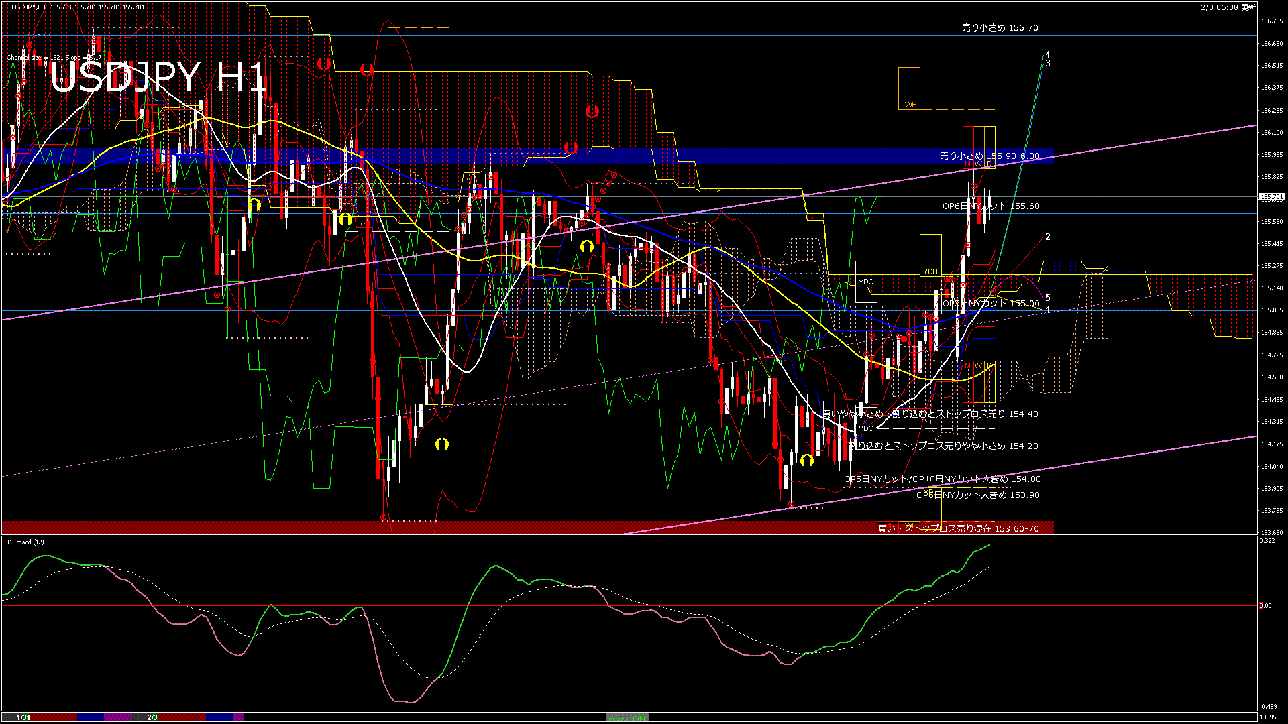Viewport: 1288px width, 724px height.
Task: Click the current price tag 155.701
Action: click(1271, 197)
